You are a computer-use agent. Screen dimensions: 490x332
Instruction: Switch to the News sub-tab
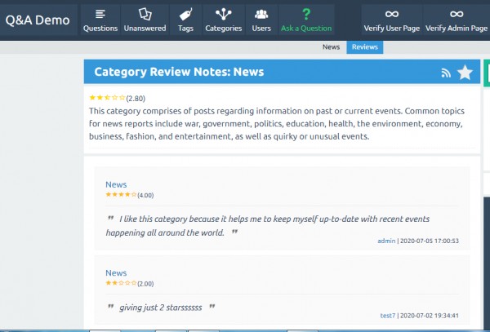331,47
